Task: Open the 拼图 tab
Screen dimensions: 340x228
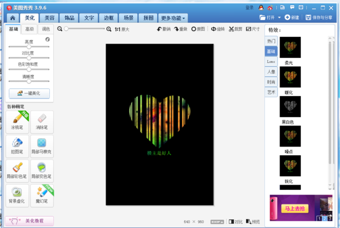Action: [148, 18]
